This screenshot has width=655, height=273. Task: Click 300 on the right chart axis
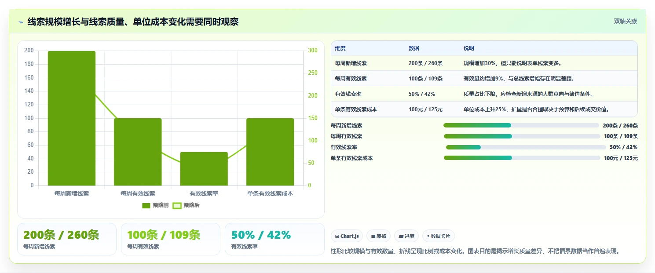(313, 51)
